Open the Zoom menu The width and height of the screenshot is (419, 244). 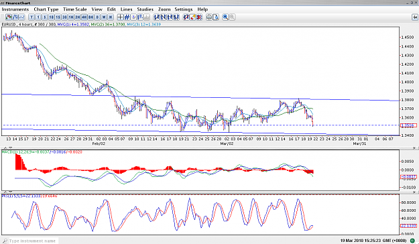(x=164, y=9)
